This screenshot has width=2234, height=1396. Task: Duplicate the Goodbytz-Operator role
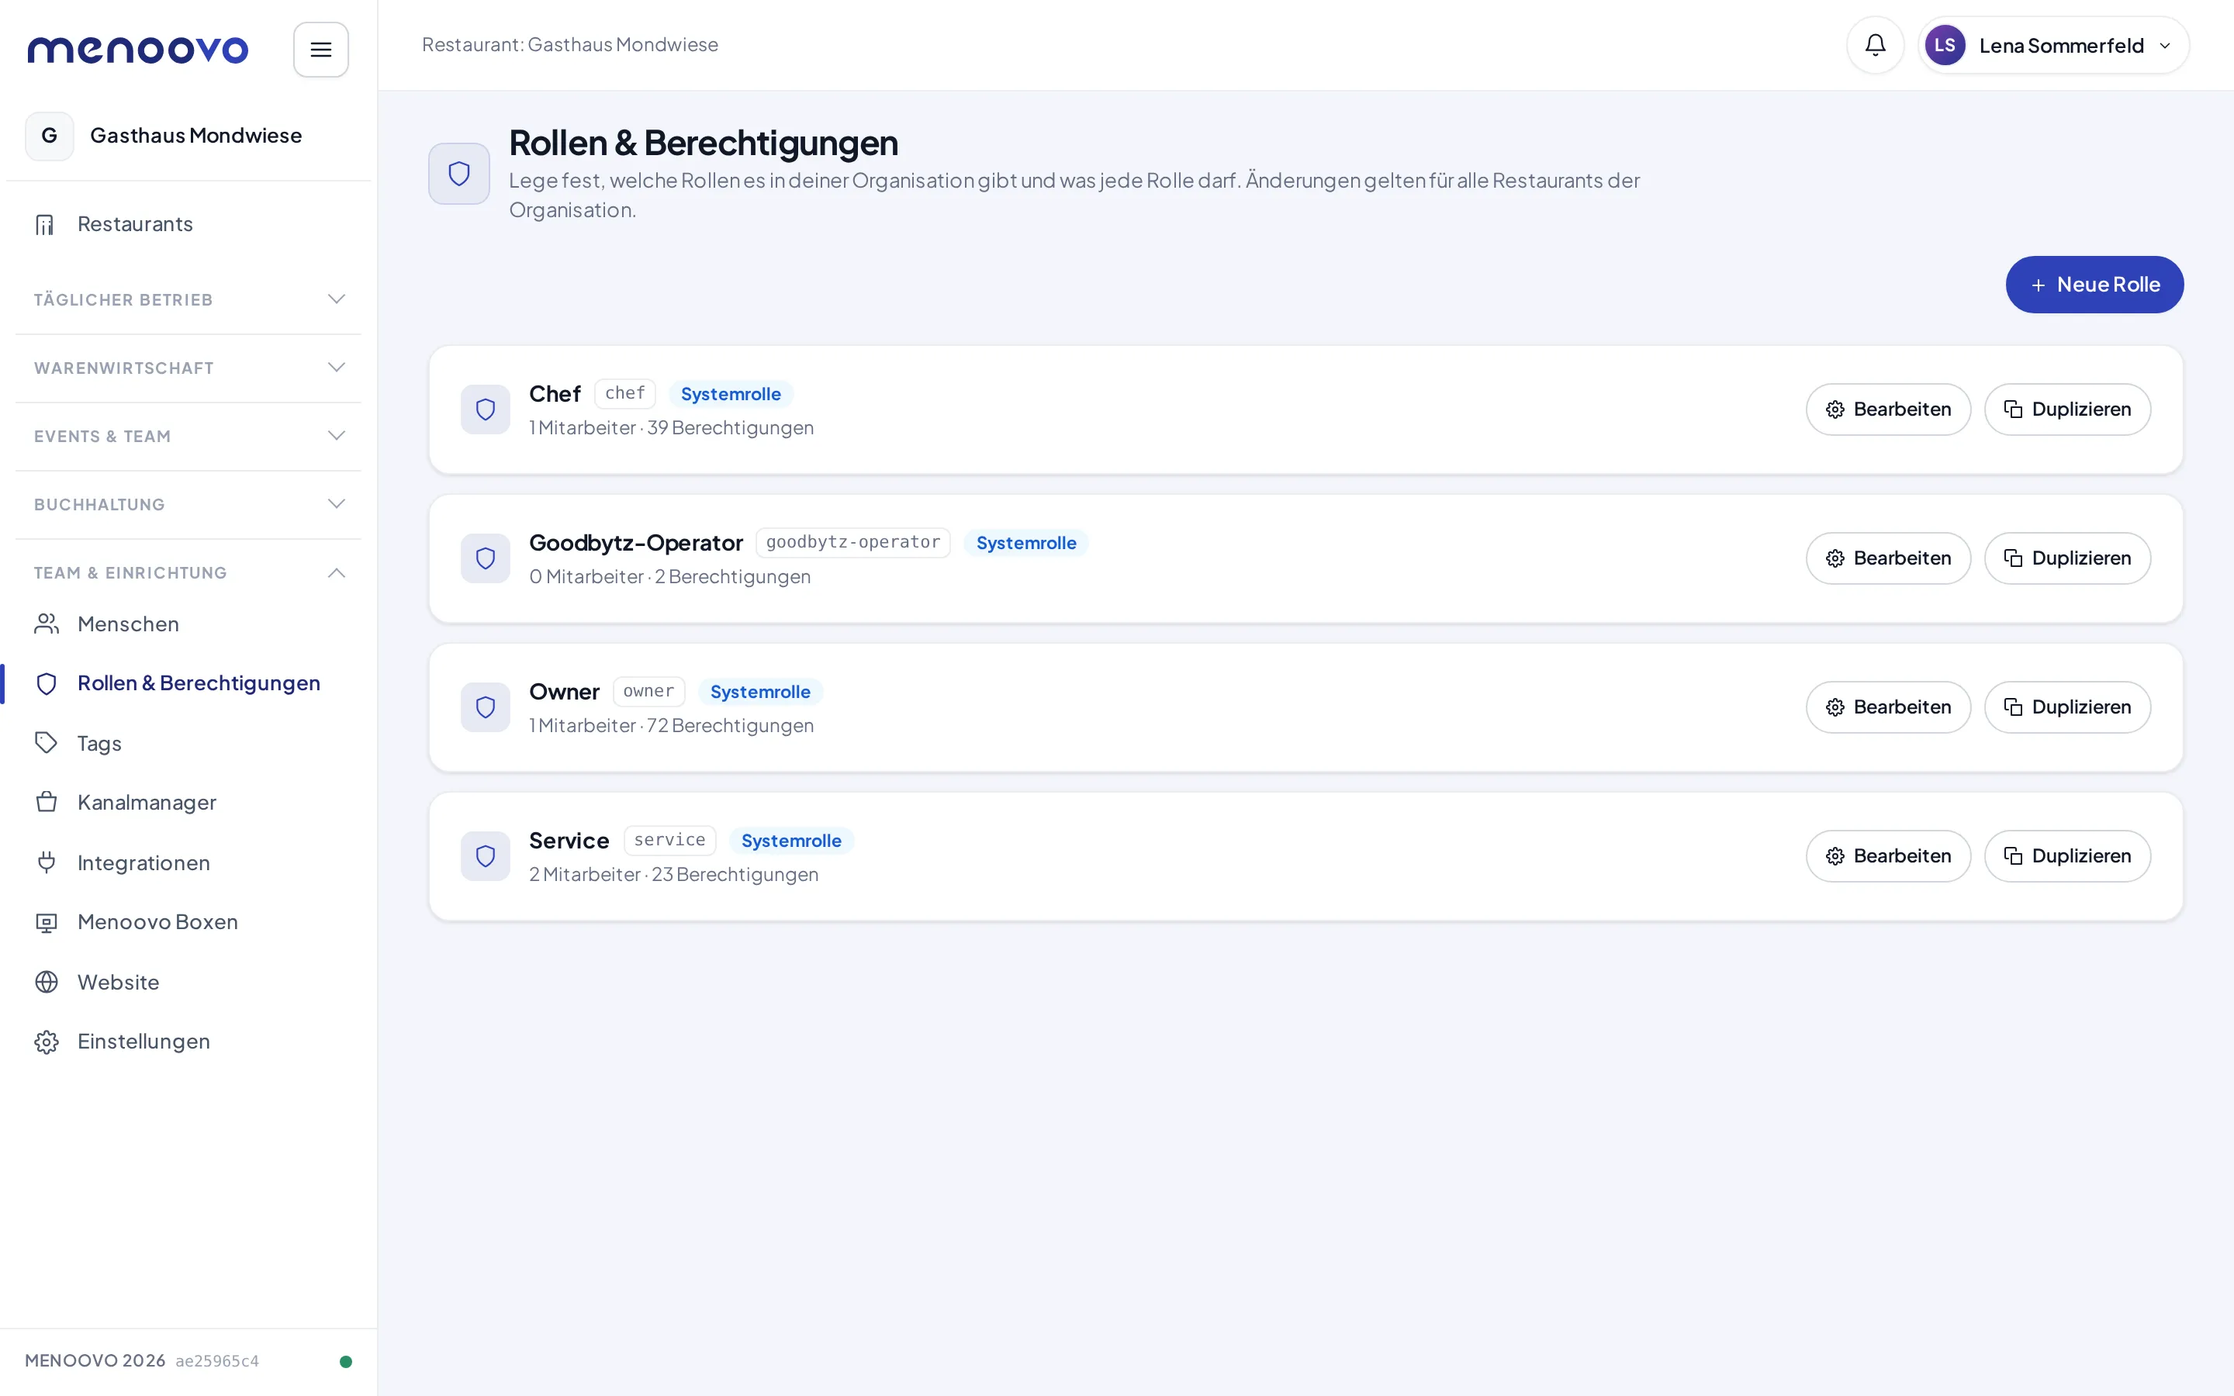point(2067,558)
